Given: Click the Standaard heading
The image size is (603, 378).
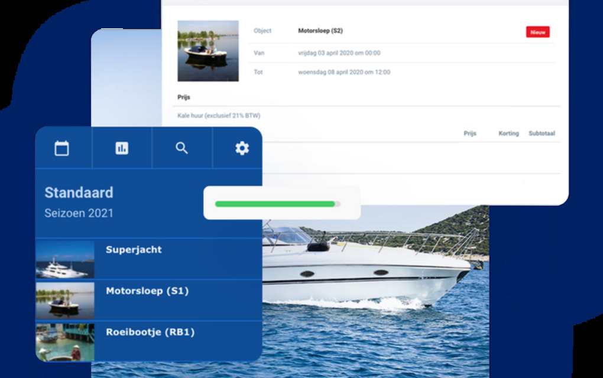Looking at the screenshot, I should (79, 193).
